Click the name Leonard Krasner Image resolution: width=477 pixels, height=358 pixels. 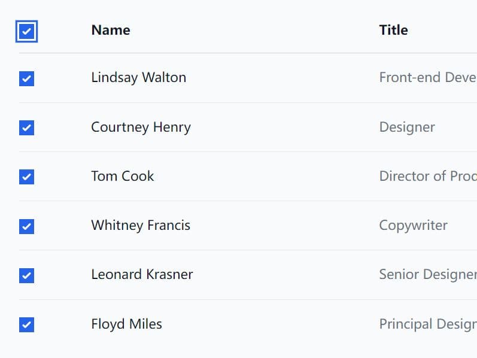pyautogui.click(x=142, y=275)
